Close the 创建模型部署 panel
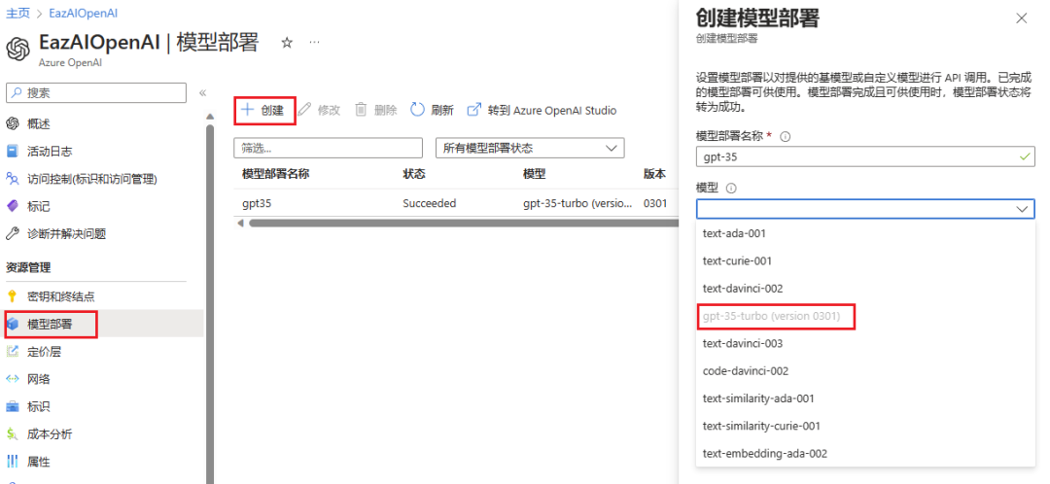 (x=1021, y=18)
